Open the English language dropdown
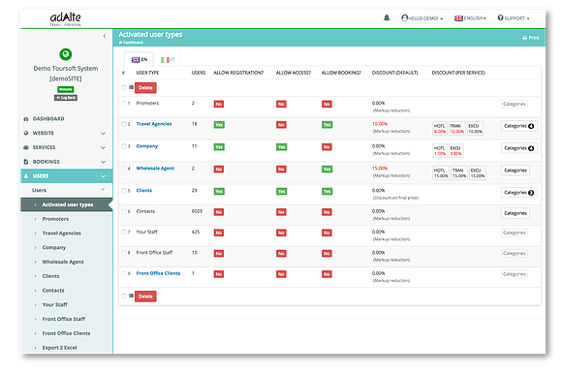This screenshot has height=375, width=562. (x=470, y=18)
